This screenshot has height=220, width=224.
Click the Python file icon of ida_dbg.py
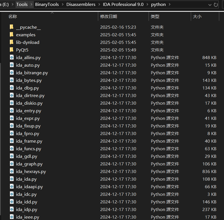tap(12, 87)
